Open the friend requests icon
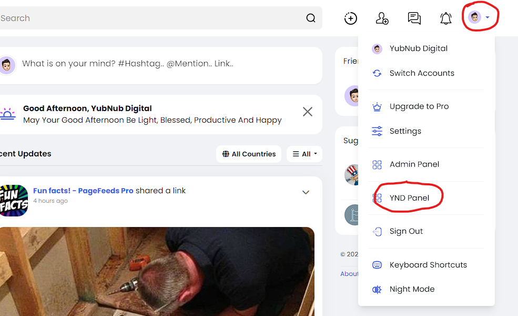This screenshot has height=316, width=518. point(382,18)
